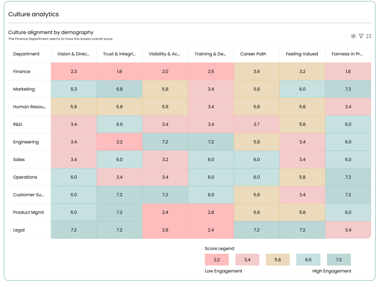Select the Vision & Direction column header
Viewport: 379px width, 287px height.
[73, 54]
